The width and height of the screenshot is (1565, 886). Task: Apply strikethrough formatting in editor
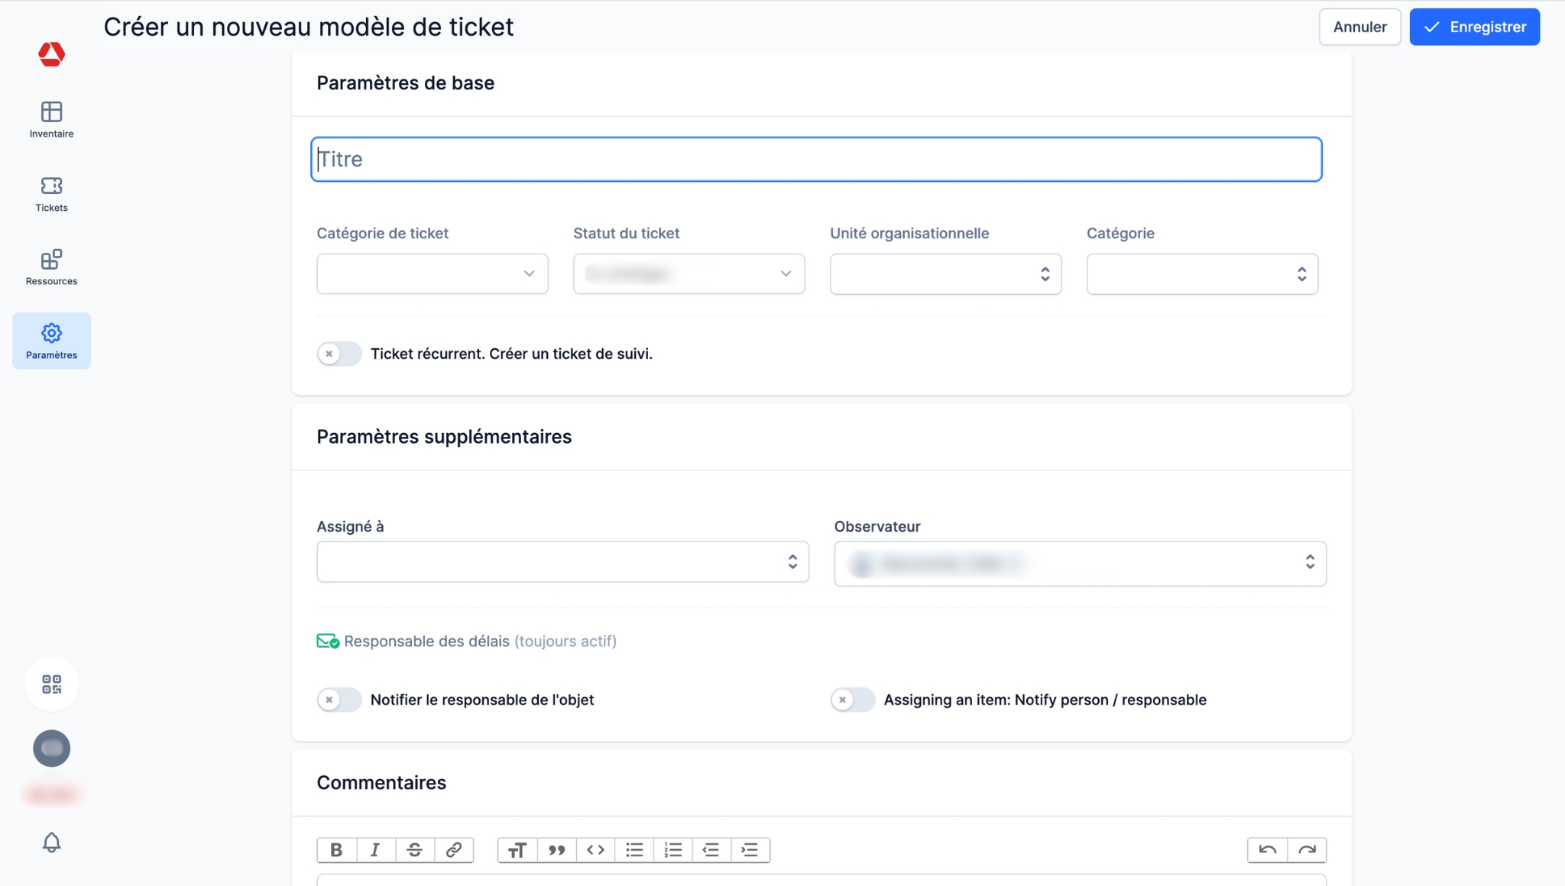[x=414, y=850]
